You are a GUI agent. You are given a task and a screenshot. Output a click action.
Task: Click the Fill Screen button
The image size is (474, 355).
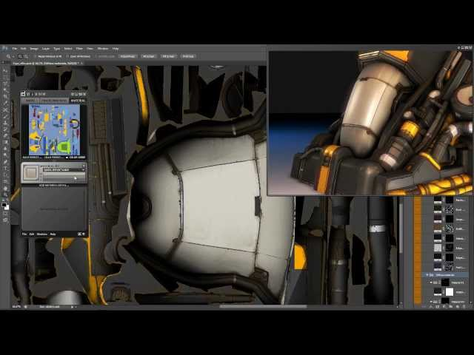(169, 55)
